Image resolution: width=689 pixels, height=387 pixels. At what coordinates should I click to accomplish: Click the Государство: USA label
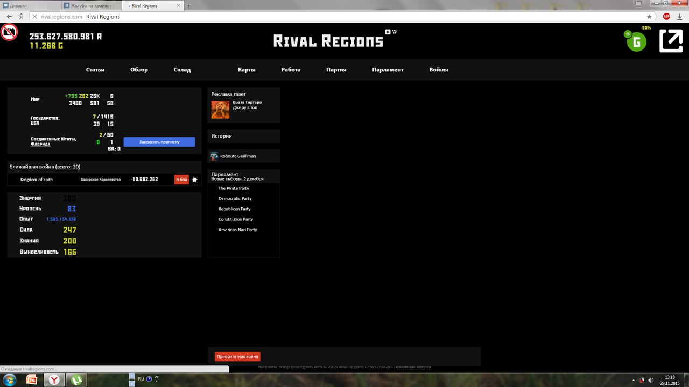point(45,120)
